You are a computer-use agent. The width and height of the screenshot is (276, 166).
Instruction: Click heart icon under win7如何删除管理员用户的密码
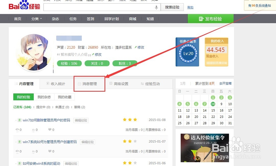click(50, 129)
